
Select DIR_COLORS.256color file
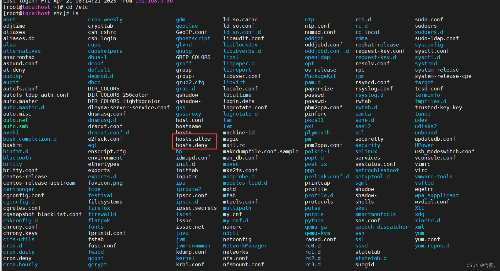(x=118, y=95)
